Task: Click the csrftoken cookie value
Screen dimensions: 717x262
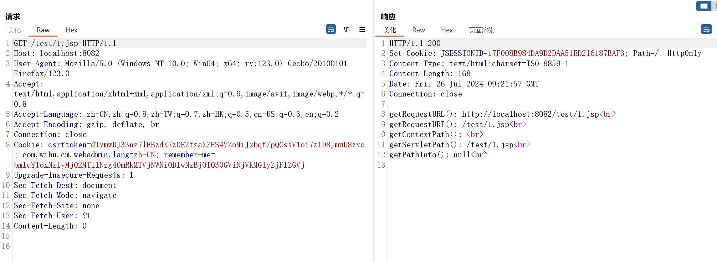Action: [x=228, y=145]
